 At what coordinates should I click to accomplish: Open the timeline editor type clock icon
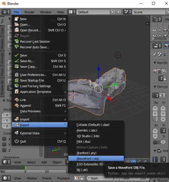6,178
